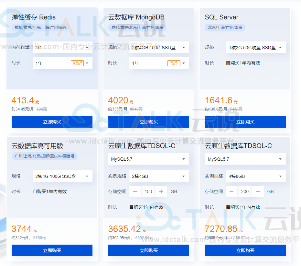Click the MongoDB region tag 成都/重庆/北京/上海/广州/南京
The width and height of the screenshot is (301, 266).
[137, 28]
